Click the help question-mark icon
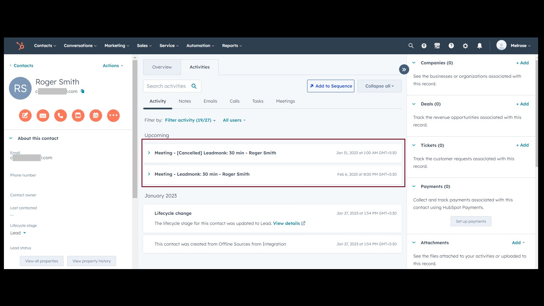The width and height of the screenshot is (544, 306). (451, 46)
